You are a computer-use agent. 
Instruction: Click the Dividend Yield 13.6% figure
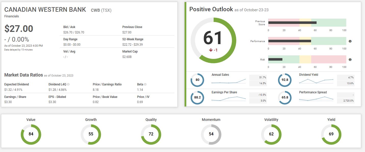pyautogui.click(x=350, y=83)
